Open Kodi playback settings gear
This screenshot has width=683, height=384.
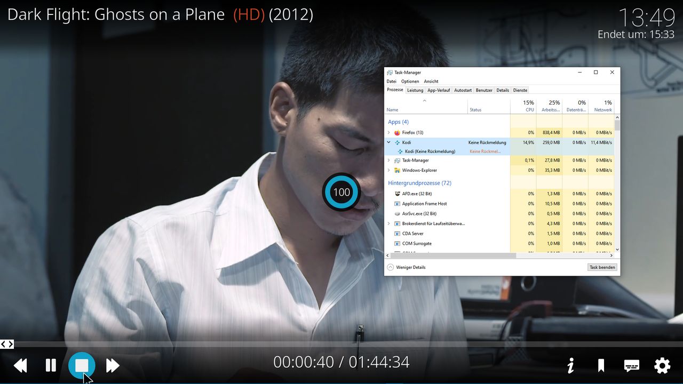pyautogui.click(x=662, y=365)
